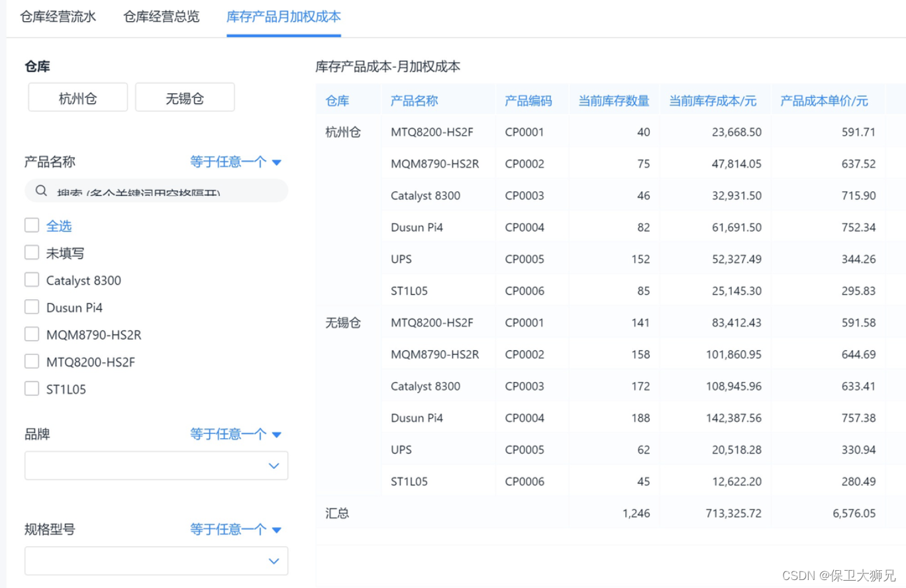Open the 品牌 等于任意一个 condition dropdown

click(x=236, y=434)
